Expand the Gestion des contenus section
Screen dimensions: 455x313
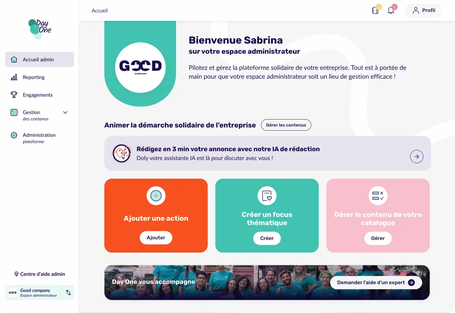[x=65, y=112]
